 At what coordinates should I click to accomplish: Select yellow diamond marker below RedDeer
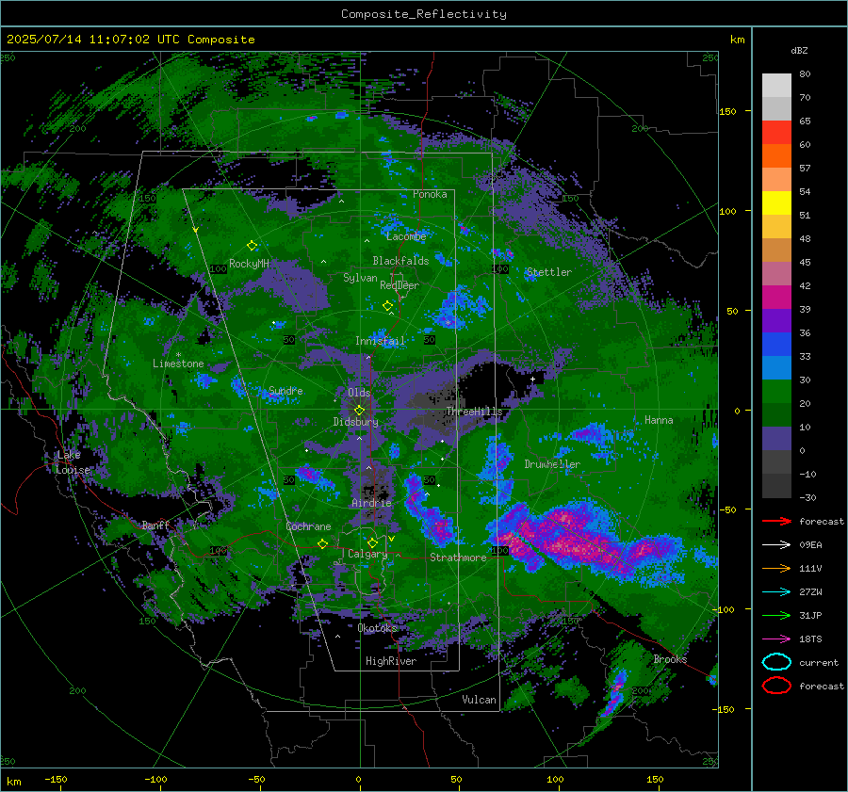click(387, 305)
